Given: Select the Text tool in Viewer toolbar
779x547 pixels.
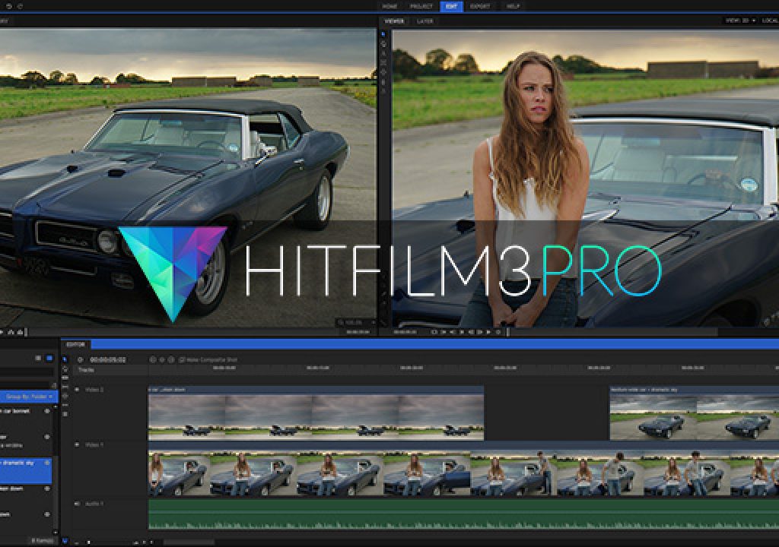Looking at the screenshot, I should point(383,54).
